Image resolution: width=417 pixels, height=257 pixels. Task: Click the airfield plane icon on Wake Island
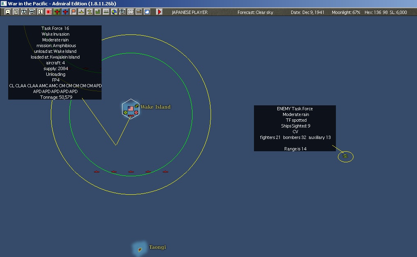coord(137,106)
